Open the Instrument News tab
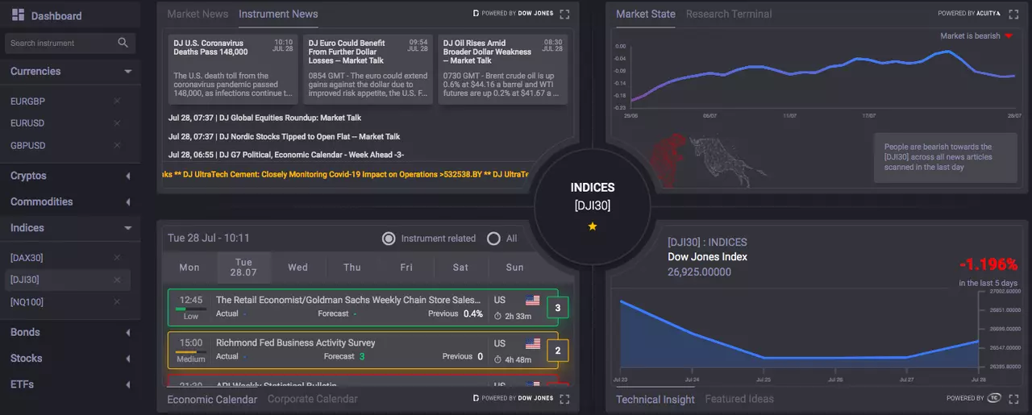 tap(278, 14)
